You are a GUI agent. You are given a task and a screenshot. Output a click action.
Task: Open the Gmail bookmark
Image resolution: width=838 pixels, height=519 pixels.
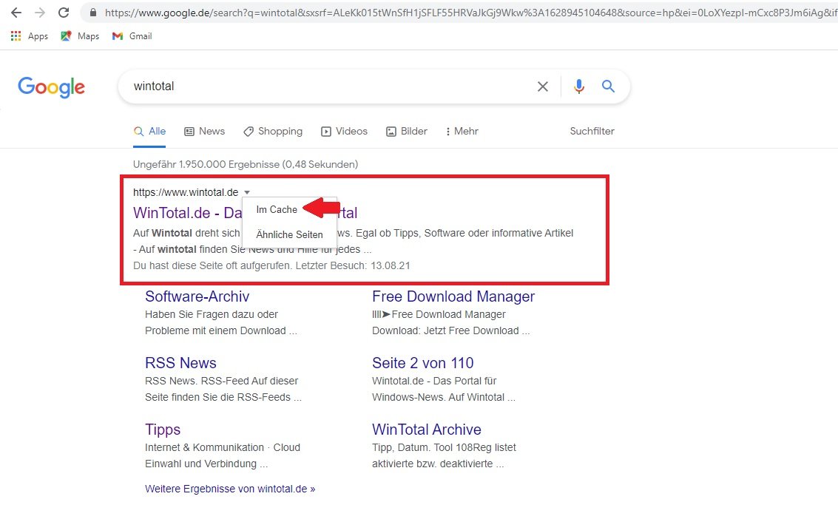tap(132, 36)
